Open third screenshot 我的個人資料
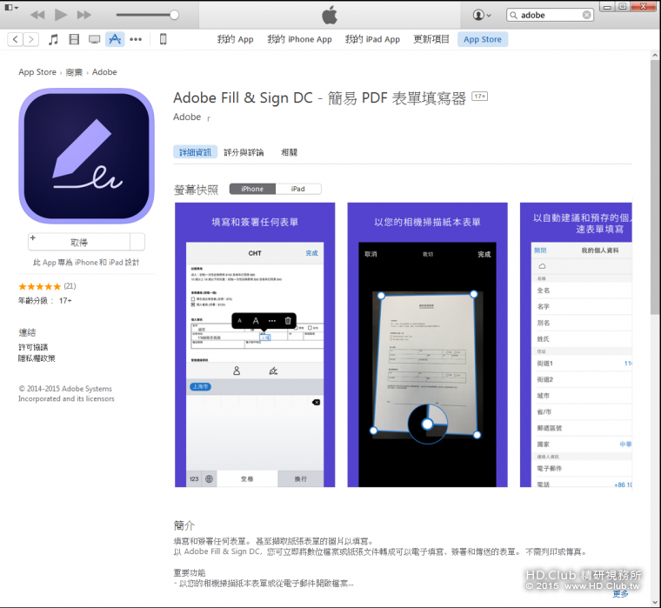The width and height of the screenshot is (661, 608). click(576, 344)
